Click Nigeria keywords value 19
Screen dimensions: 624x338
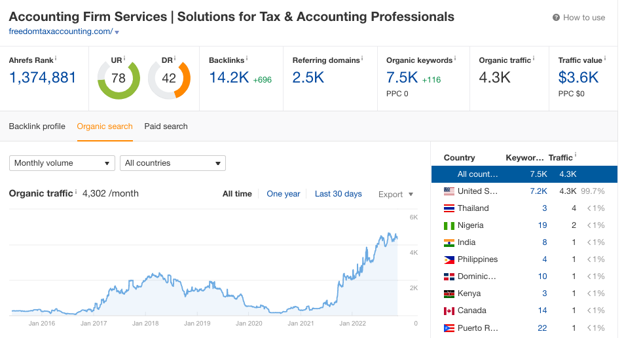pyautogui.click(x=542, y=225)
